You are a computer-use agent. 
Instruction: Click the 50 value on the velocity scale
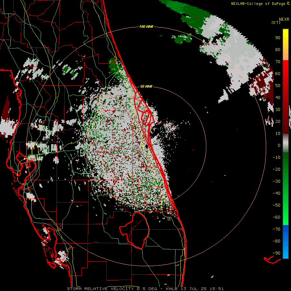pyautogui.click(x=278, y=86)
